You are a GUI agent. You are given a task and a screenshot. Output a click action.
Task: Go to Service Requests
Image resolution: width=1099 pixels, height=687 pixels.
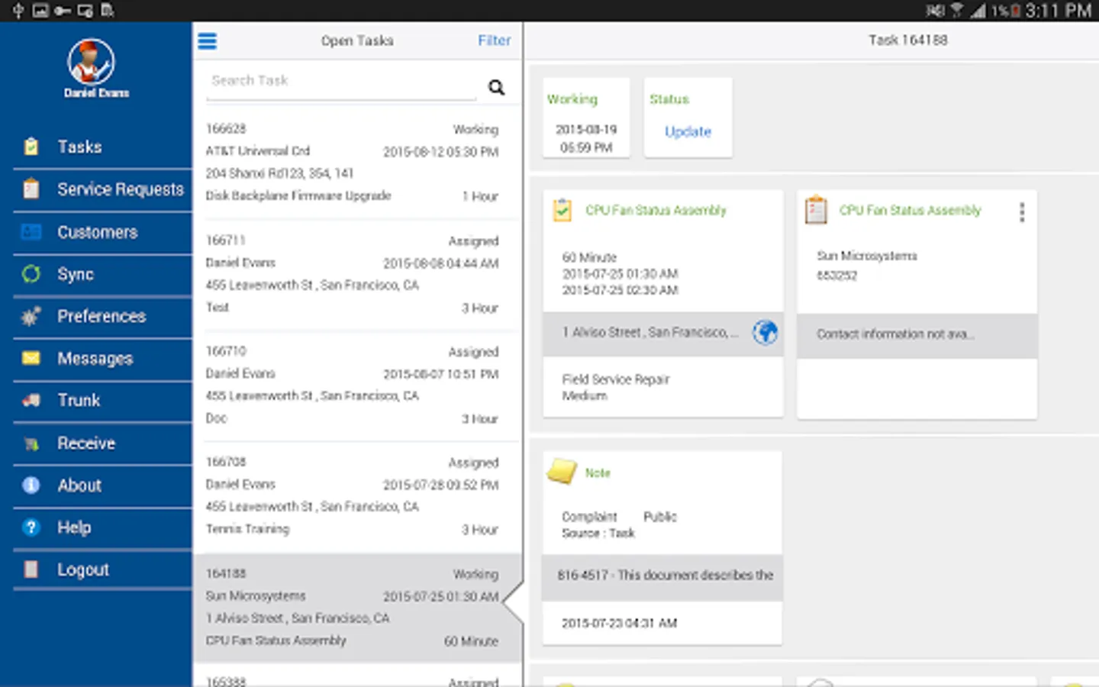coord(102,189)
